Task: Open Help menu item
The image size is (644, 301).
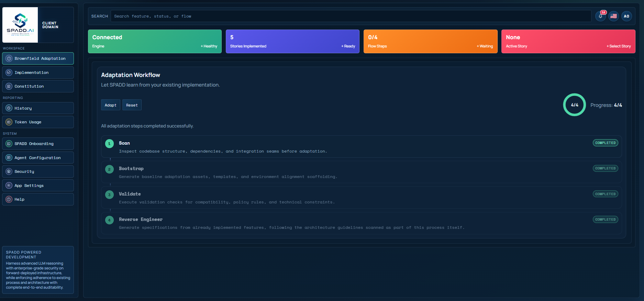Action: tap(38, 199)
